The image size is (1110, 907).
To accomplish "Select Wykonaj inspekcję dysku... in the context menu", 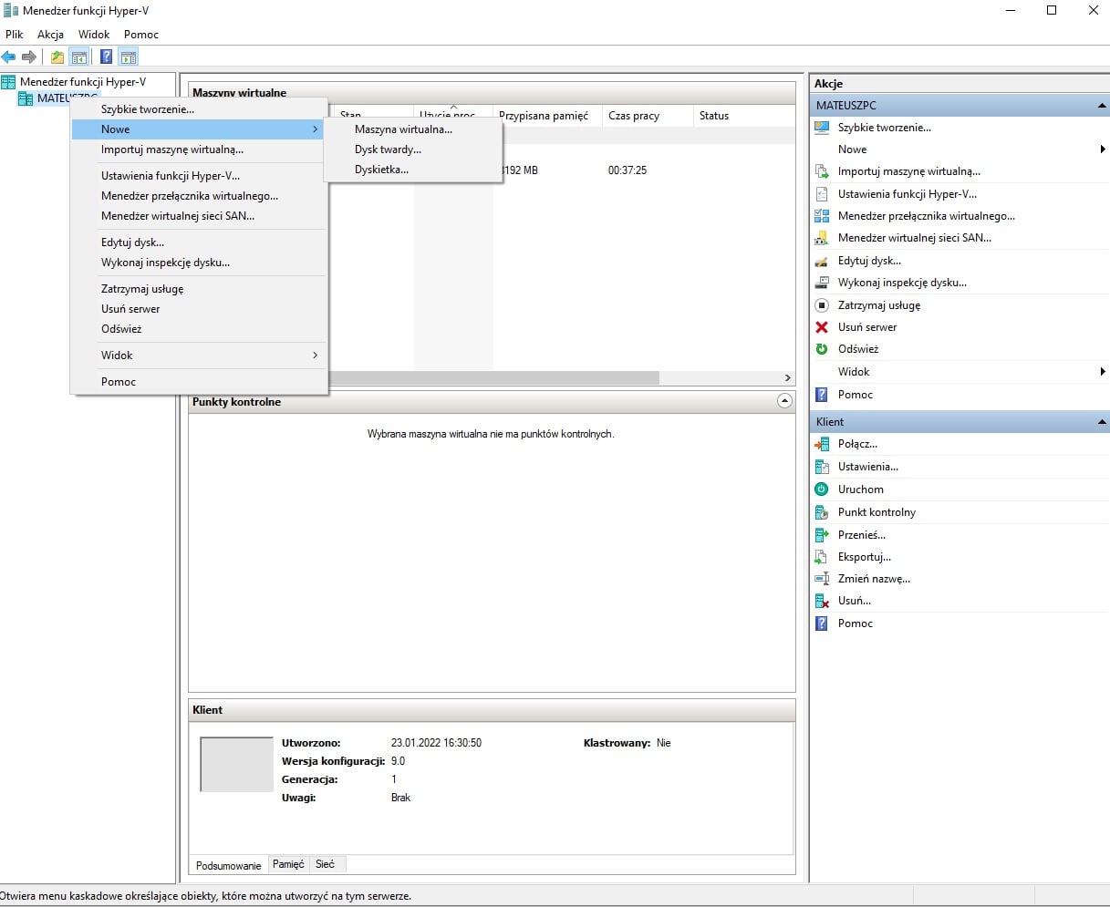I will pos(199,263).
